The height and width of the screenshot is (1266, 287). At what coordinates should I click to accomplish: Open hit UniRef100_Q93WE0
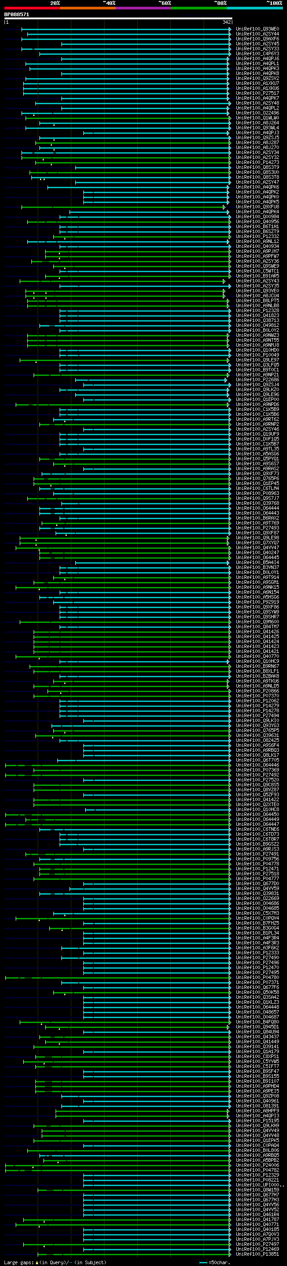tap(257, 29)
